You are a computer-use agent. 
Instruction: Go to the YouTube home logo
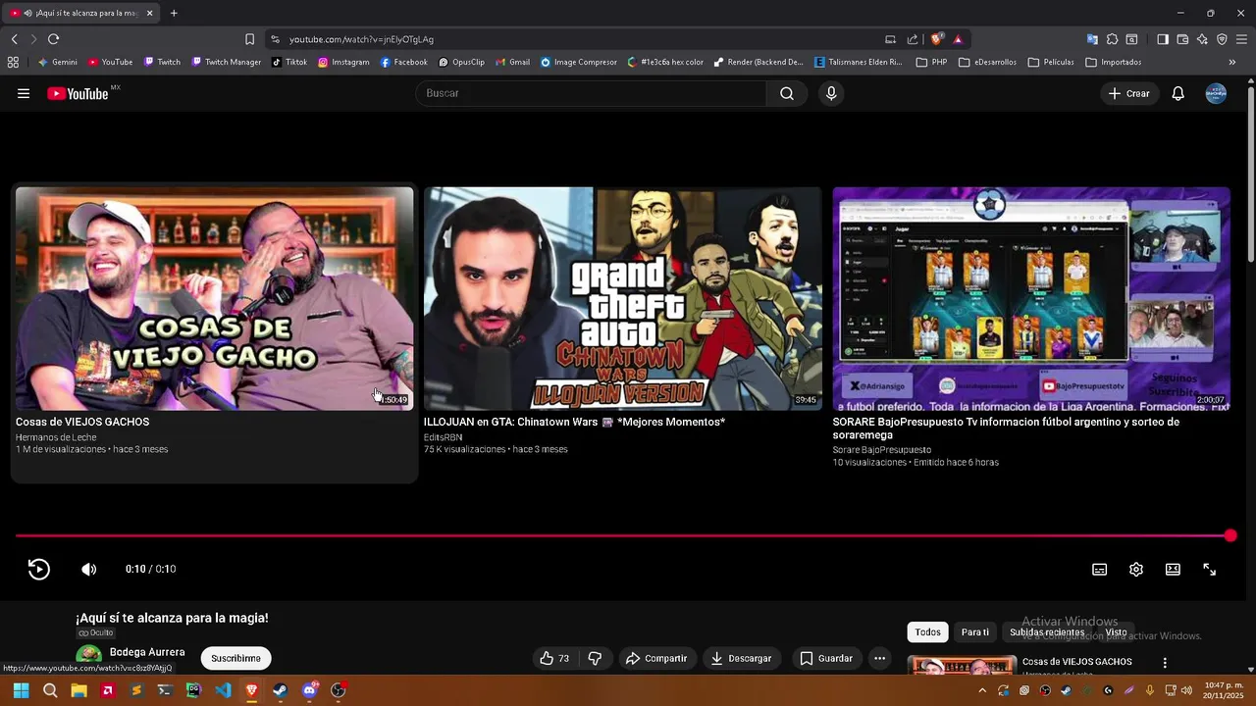coord(78,93)
